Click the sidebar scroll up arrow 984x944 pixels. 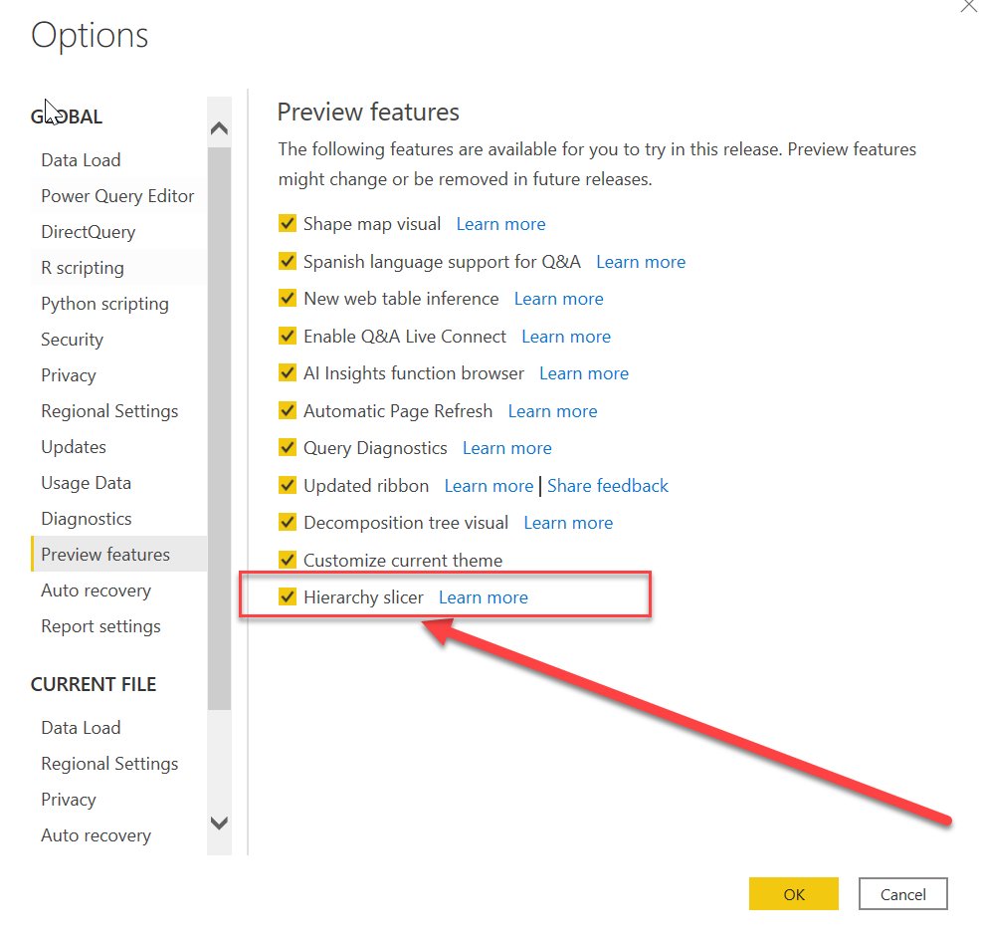[219, 128]
